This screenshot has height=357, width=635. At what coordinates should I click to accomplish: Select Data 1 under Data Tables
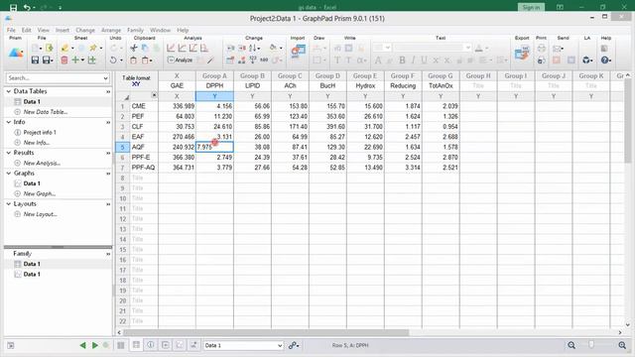coord(32,101)
